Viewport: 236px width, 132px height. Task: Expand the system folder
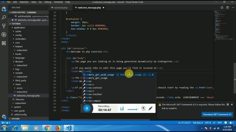tap(17, 107)
